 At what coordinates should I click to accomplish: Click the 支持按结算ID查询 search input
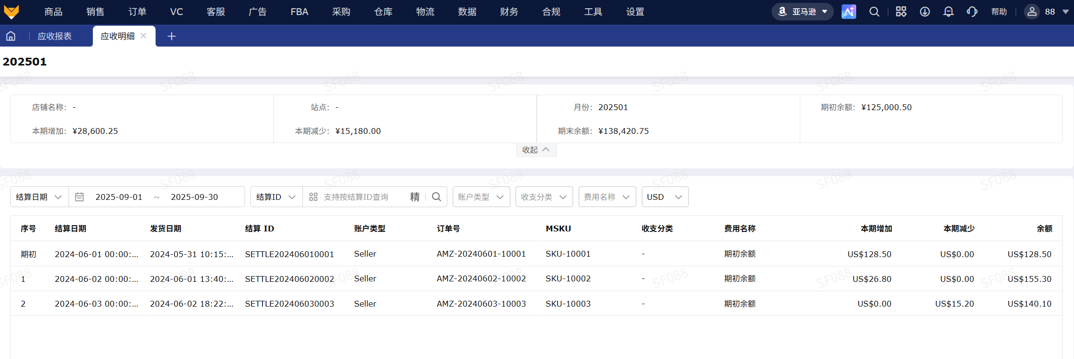point(356,197)
